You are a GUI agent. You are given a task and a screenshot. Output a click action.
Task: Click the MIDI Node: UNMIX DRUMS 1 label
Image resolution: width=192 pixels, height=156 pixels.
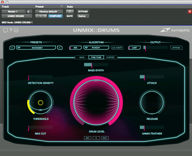pos(17,22)
